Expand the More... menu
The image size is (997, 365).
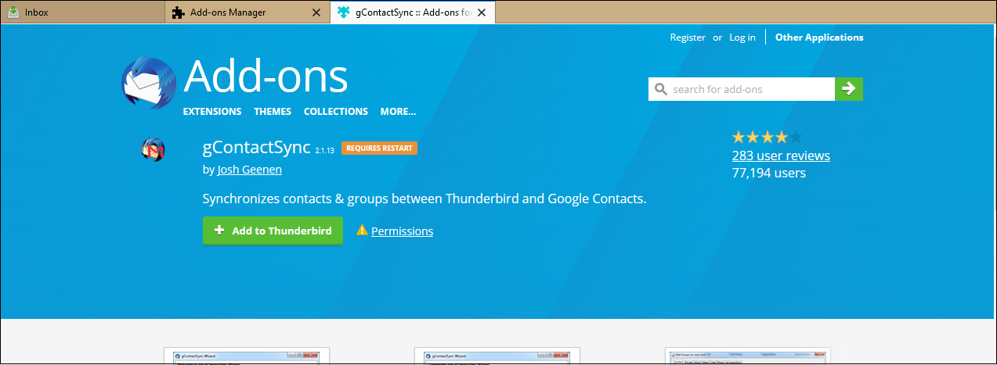click(399, 112)
